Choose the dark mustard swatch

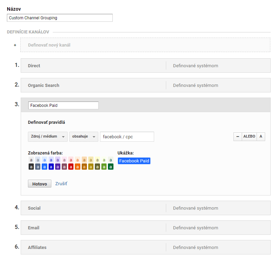pyautogui.click(x=91, y=167)
